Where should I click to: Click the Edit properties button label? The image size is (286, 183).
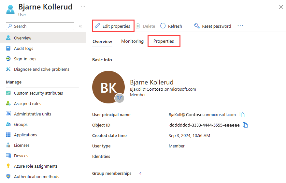(116, 26)
